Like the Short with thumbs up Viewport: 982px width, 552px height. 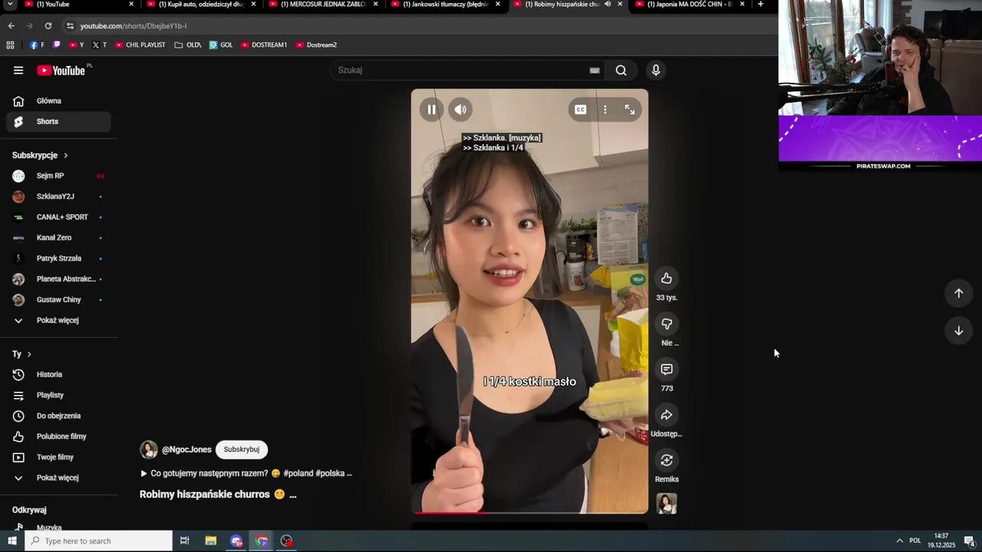(x=667, y=278)
